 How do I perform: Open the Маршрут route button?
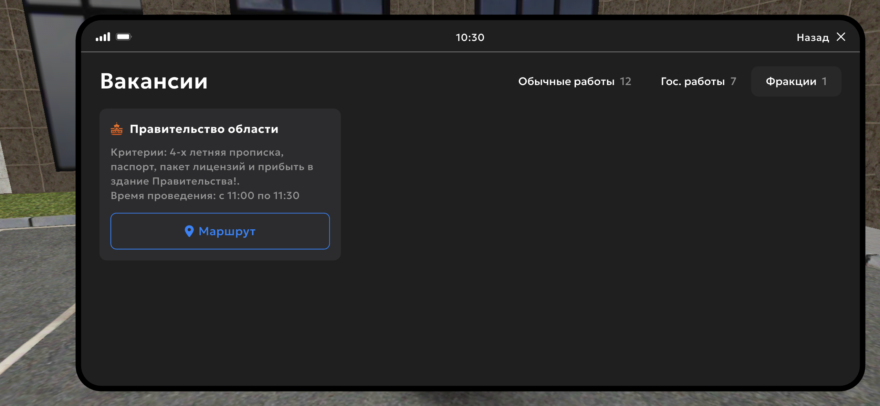point(220,231)
